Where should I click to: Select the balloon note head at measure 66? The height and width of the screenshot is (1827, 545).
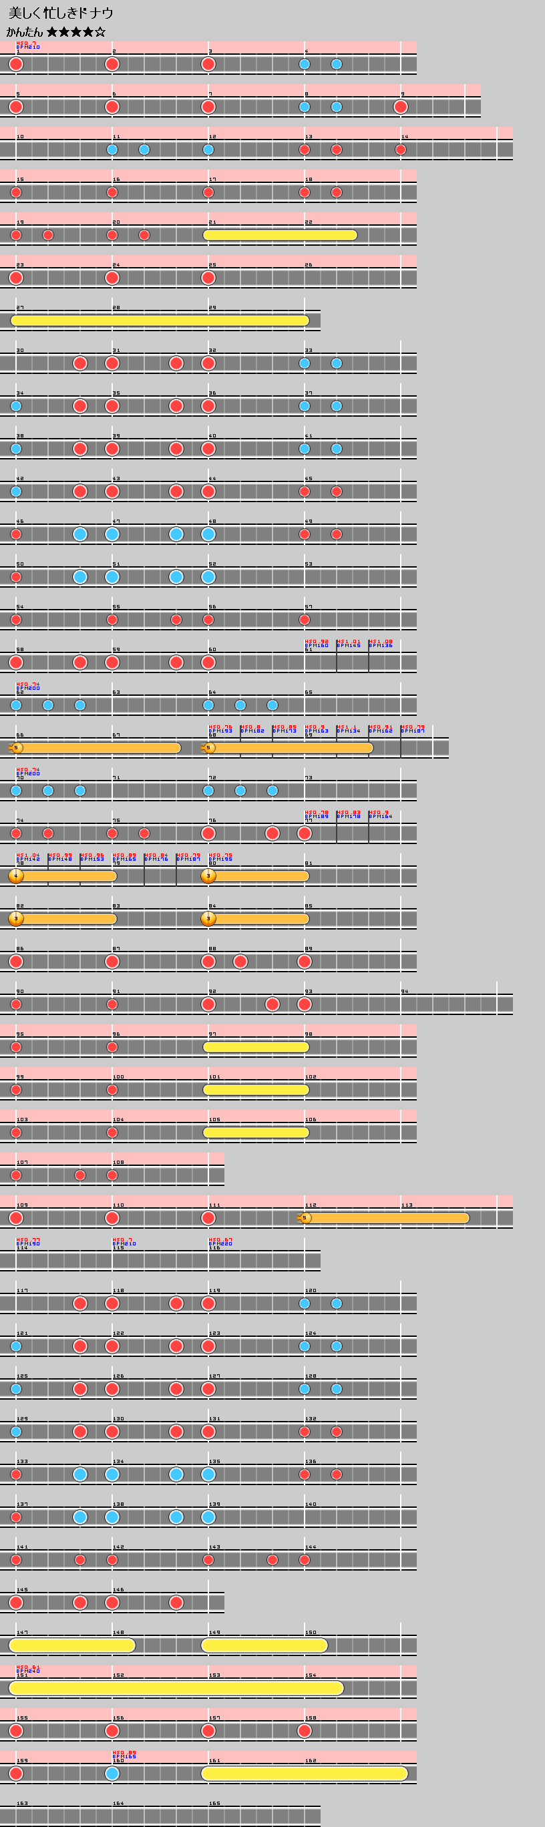click(x=16, y=747)
